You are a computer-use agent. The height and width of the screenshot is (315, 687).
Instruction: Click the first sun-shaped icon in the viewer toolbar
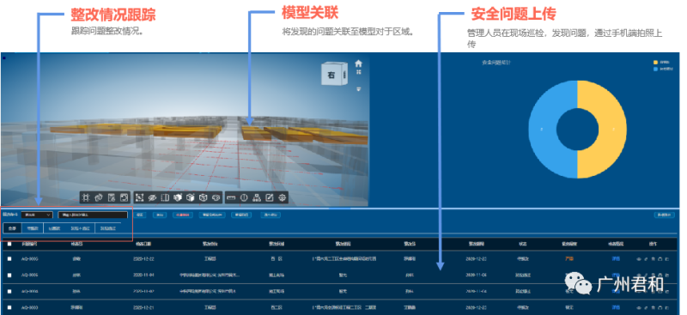pos(86,197)
